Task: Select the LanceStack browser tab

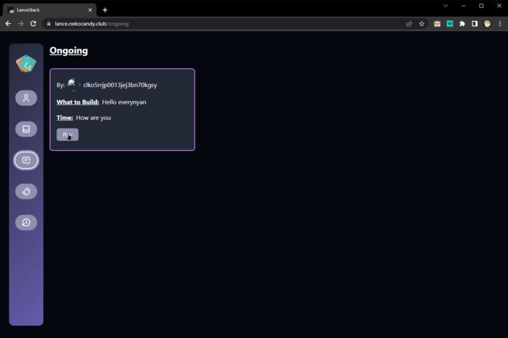Action: point(50,10)
